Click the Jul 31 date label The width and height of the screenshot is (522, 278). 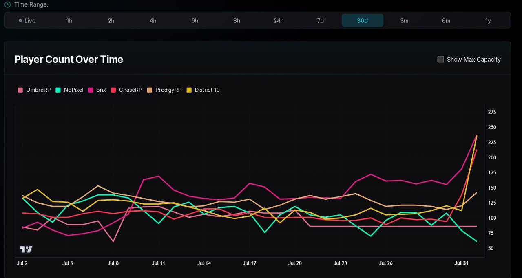[x=462, y=263]
